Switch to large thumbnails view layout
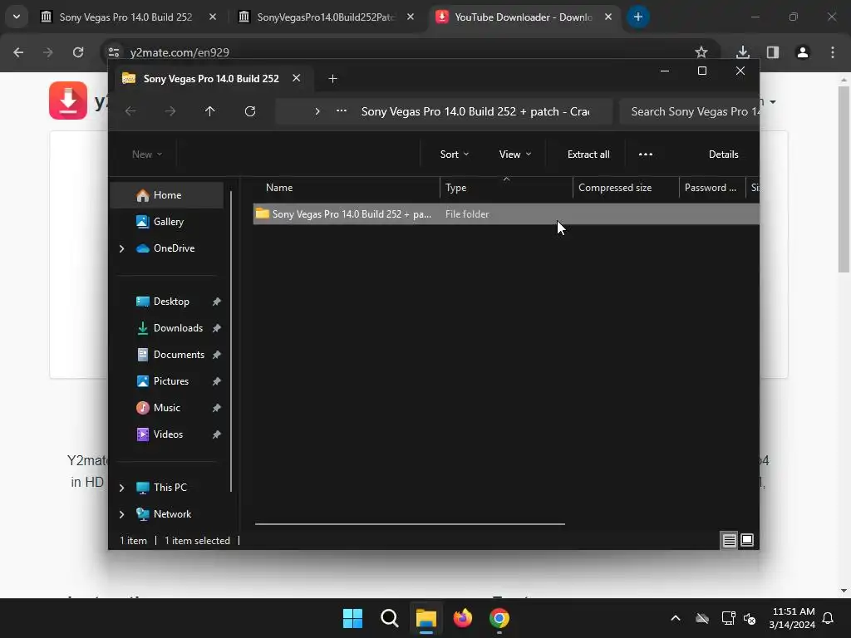The height and width of the screenshot is (638, 851). [x=747, y=540]
